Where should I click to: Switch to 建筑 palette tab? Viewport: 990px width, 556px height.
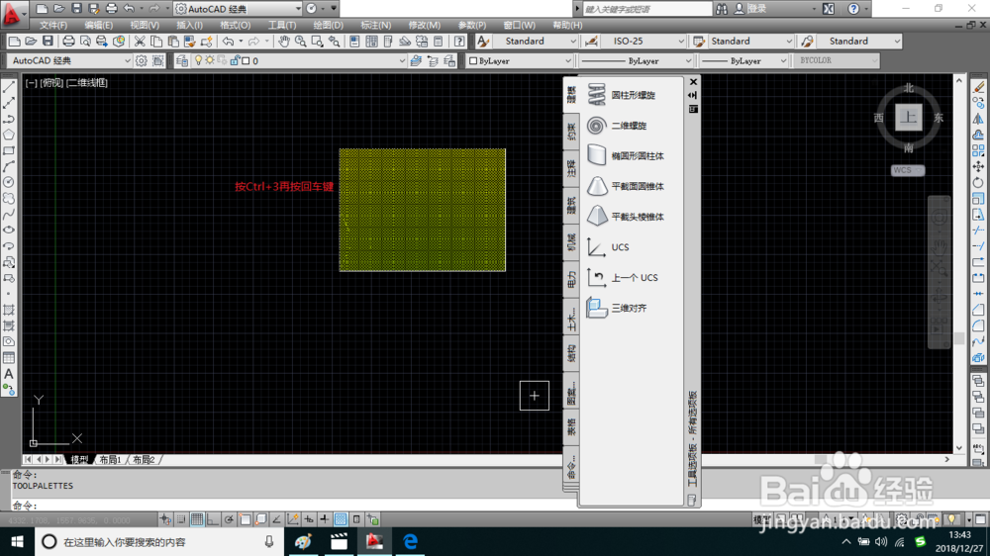tap(571, 206)
